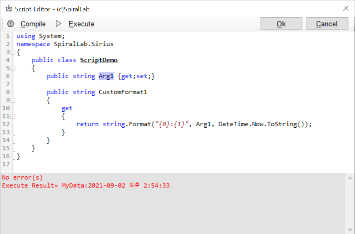Click the output pane scroll down arrow
The width and height of the screenshot is (355, 234).
point(350,230)
